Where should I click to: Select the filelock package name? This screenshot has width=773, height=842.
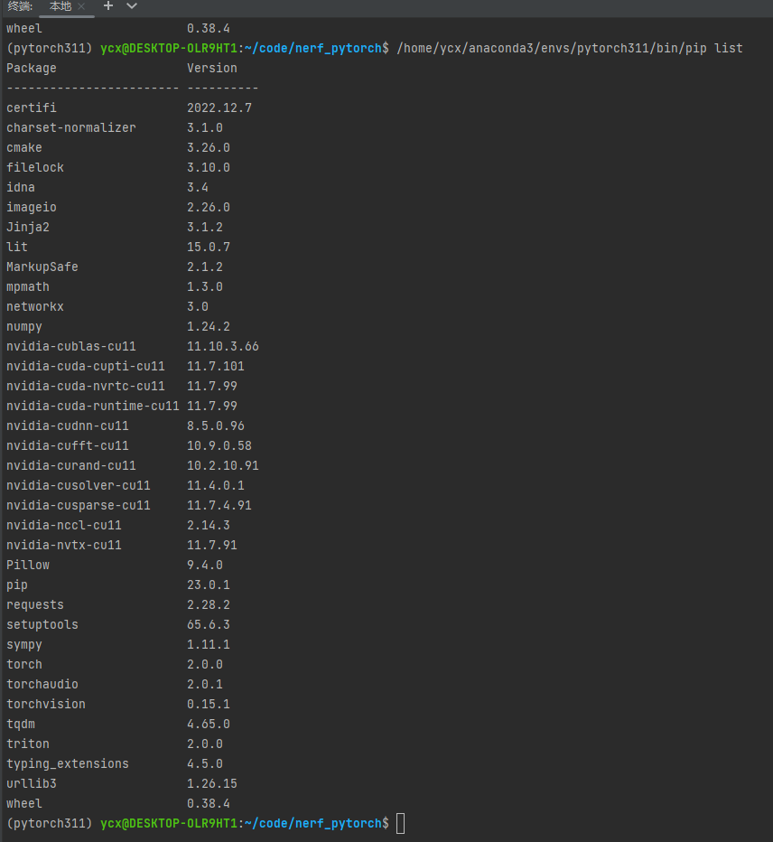pyautogui.click(x=35, y=167)
